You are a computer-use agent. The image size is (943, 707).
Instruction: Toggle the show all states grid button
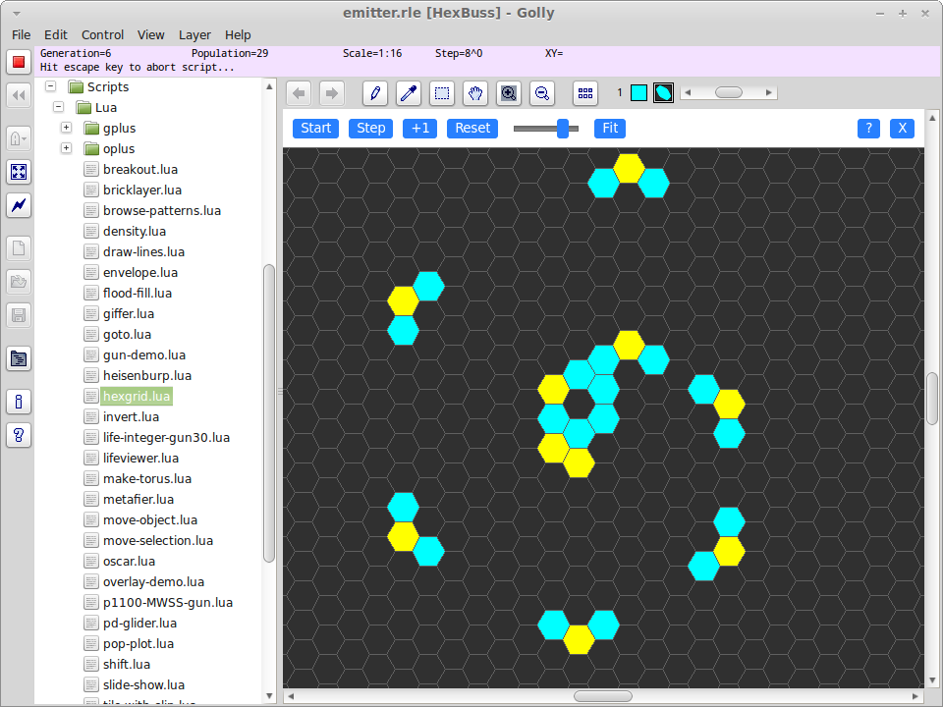[585, 93]
